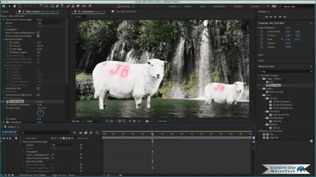Toggle the Use Motion Blur checkbox

[x=38, y=88]
